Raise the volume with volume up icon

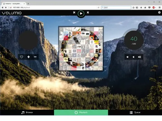[x=140, y=57]
